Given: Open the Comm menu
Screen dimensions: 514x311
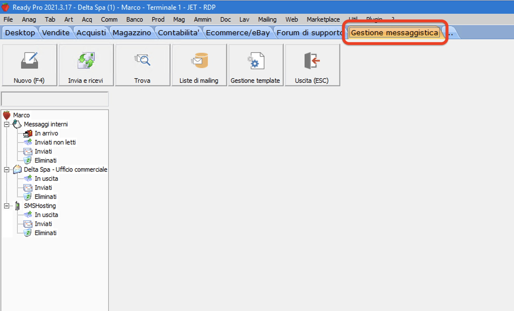Looking at the screenshot, I should 109,19.
